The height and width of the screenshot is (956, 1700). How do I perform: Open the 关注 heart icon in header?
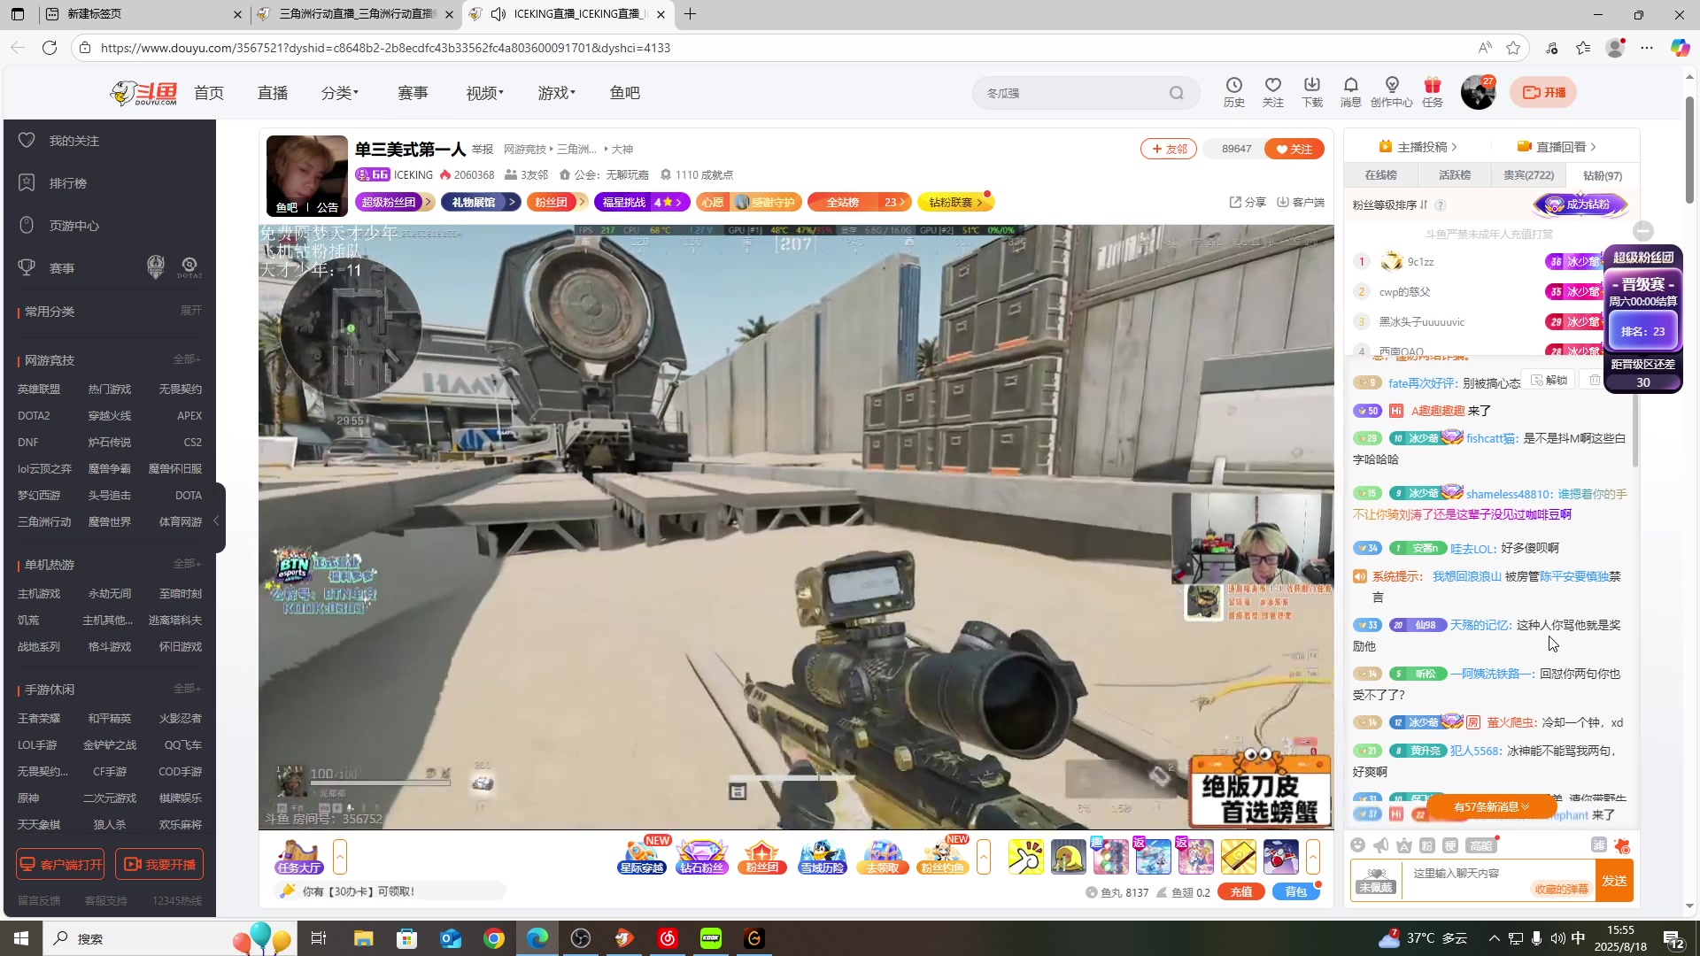click(1272, 91)
